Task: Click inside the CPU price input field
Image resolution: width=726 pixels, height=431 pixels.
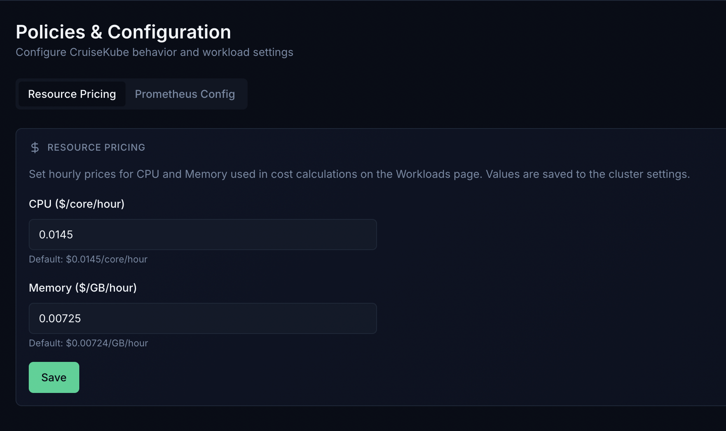Action: click(202, 234)
